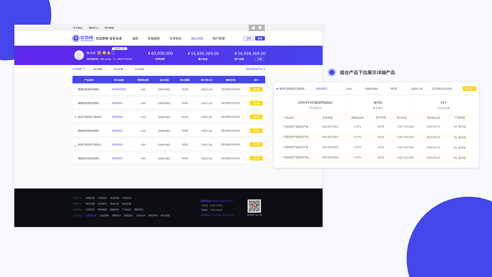Click the Apple download icon in the top bar
The width and height of the screenshot is (492, 277).
tap(253, 28)
